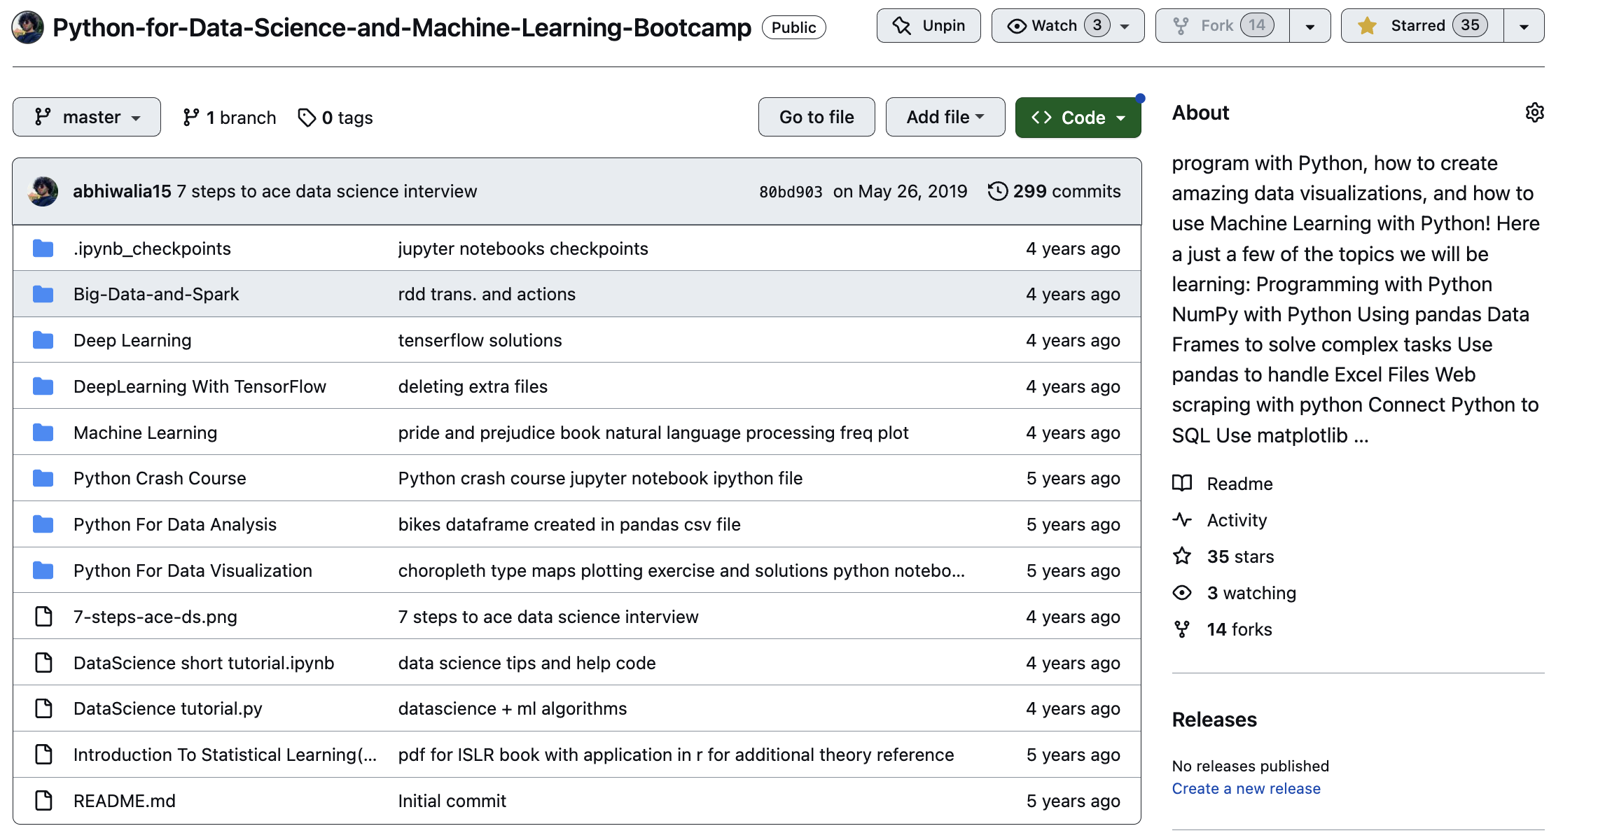Open the abhiwalia15 author link

tap(122, 191)
